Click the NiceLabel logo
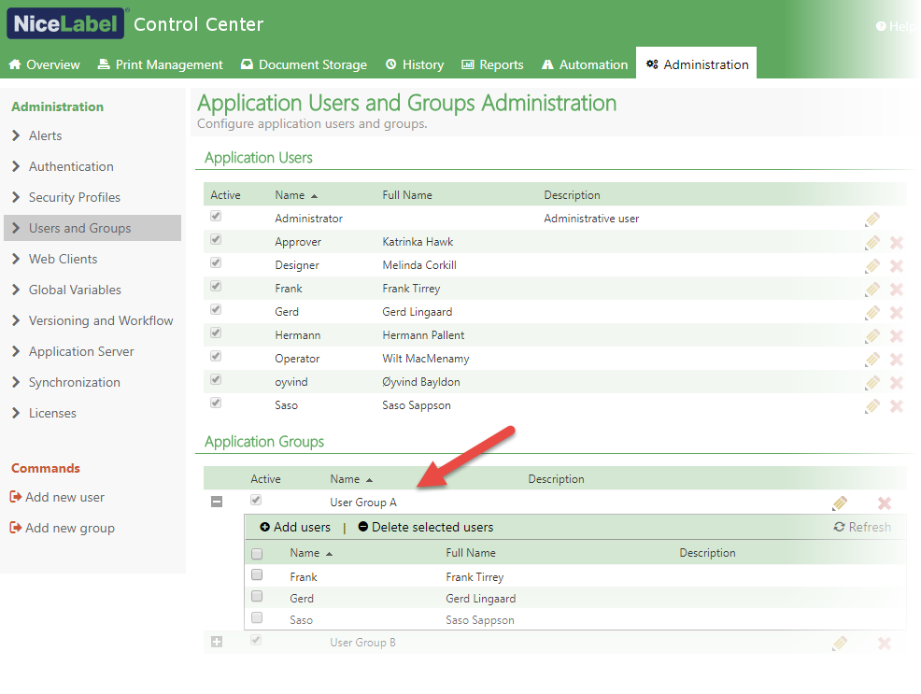This screenshot has width=921, height=694. (x=65, y=23)
